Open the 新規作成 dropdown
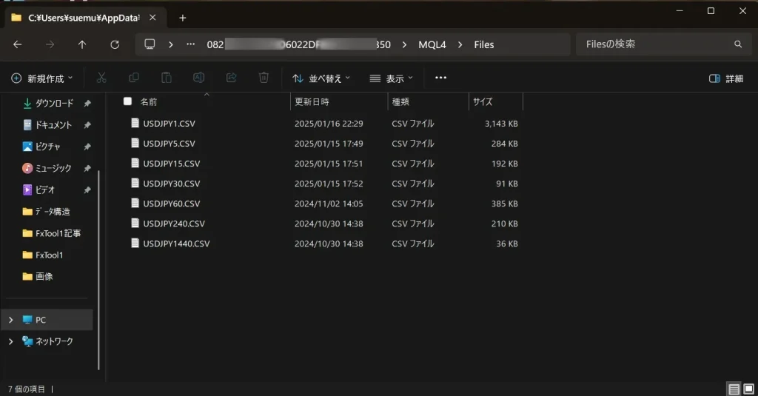Image resolution: width=758 pixels, height=396 pixels. click(42, 78)
